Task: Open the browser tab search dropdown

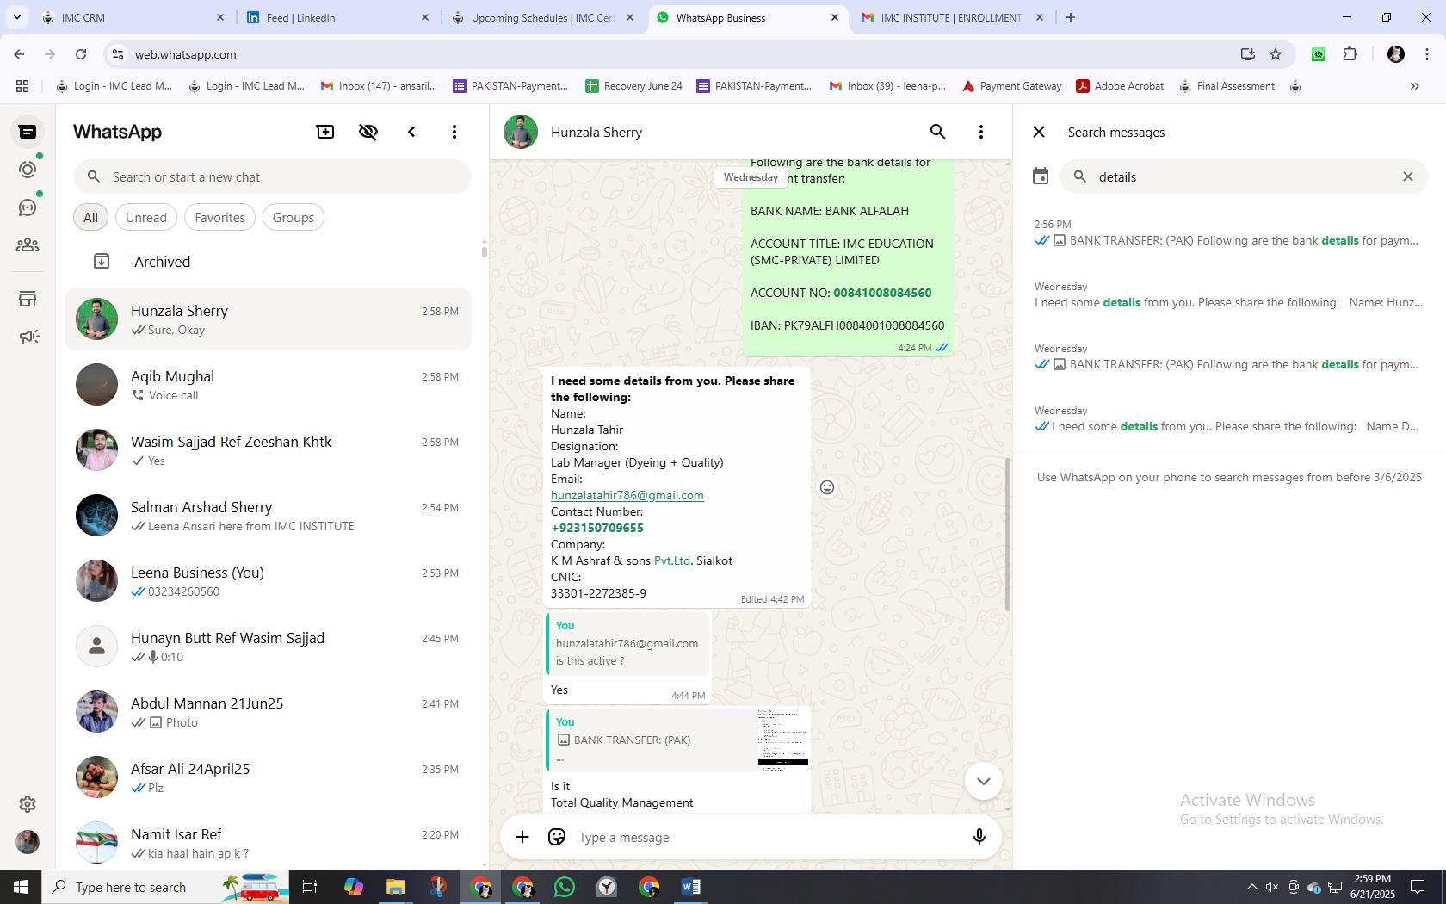Action: (16, 17)
